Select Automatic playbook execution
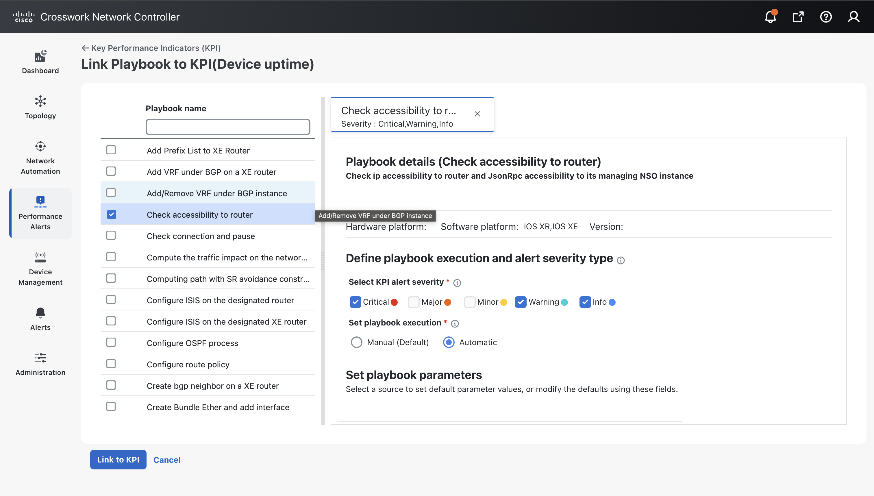874x496 pixels. [x=449, y=342]
